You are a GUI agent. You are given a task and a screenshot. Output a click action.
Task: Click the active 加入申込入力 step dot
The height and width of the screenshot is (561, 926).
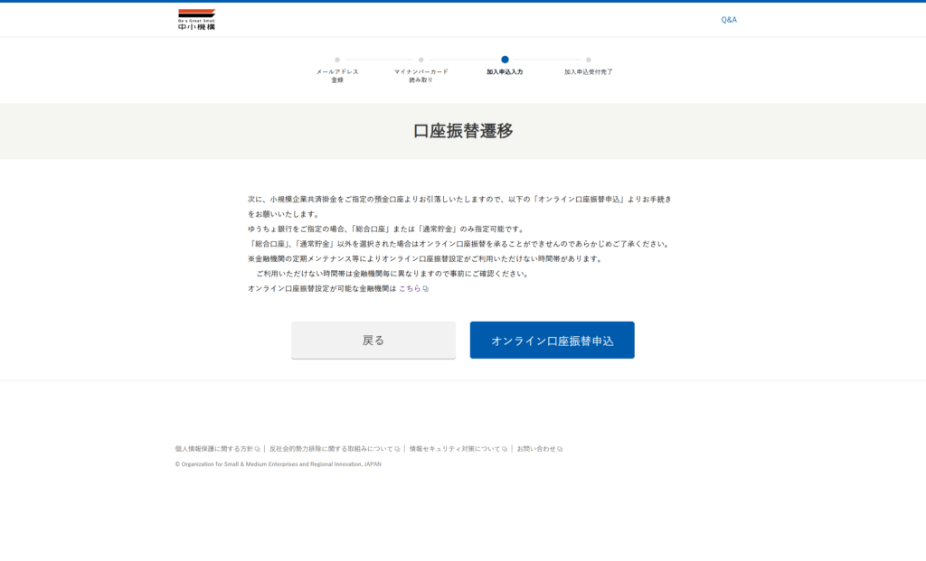[505, 60]
